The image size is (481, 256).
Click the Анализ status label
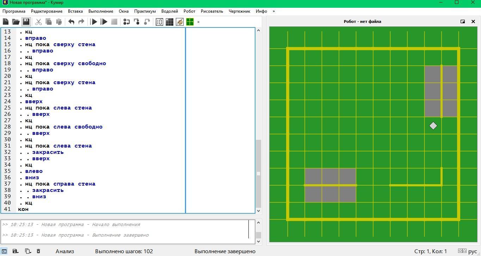[x=65, y=251]
